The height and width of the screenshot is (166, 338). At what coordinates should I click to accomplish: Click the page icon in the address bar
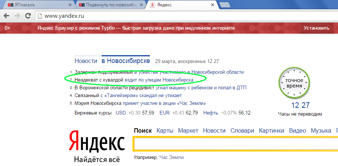pos(39,16)
